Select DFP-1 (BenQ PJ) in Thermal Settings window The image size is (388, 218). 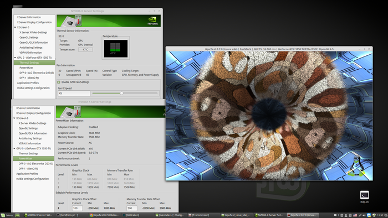tap(29, 78)
